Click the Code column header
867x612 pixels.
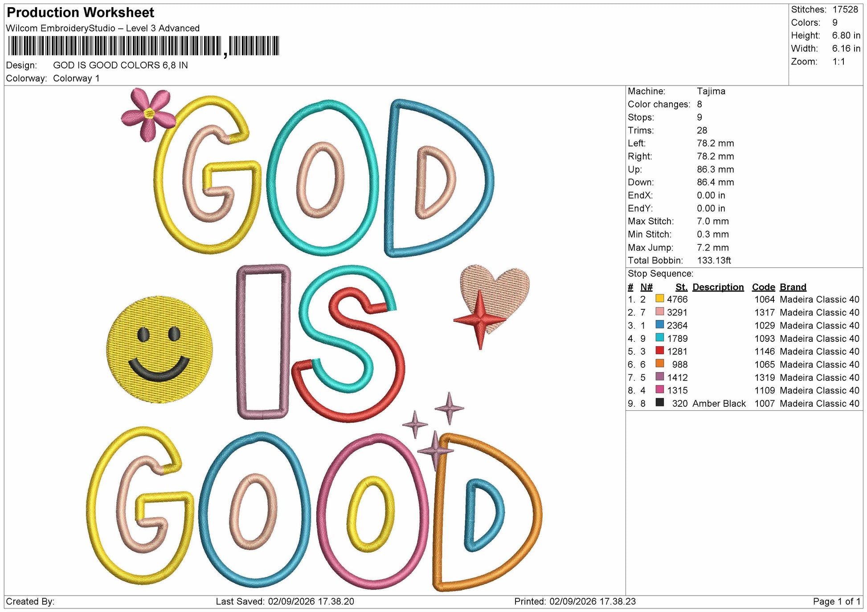click(763, 287)
